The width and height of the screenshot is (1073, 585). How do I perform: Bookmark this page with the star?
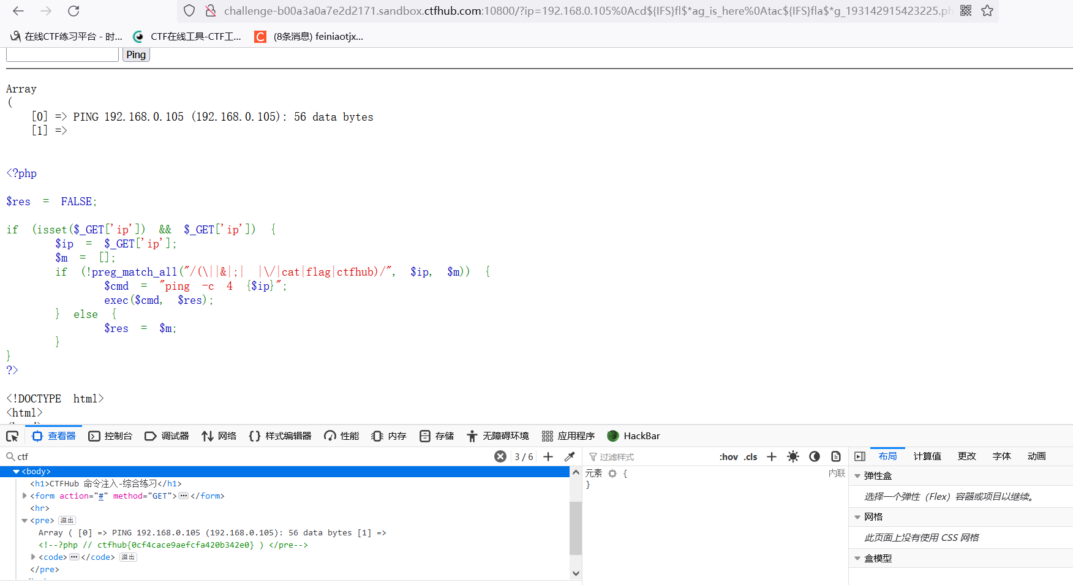pyautogui.click(x=987, y=11)
